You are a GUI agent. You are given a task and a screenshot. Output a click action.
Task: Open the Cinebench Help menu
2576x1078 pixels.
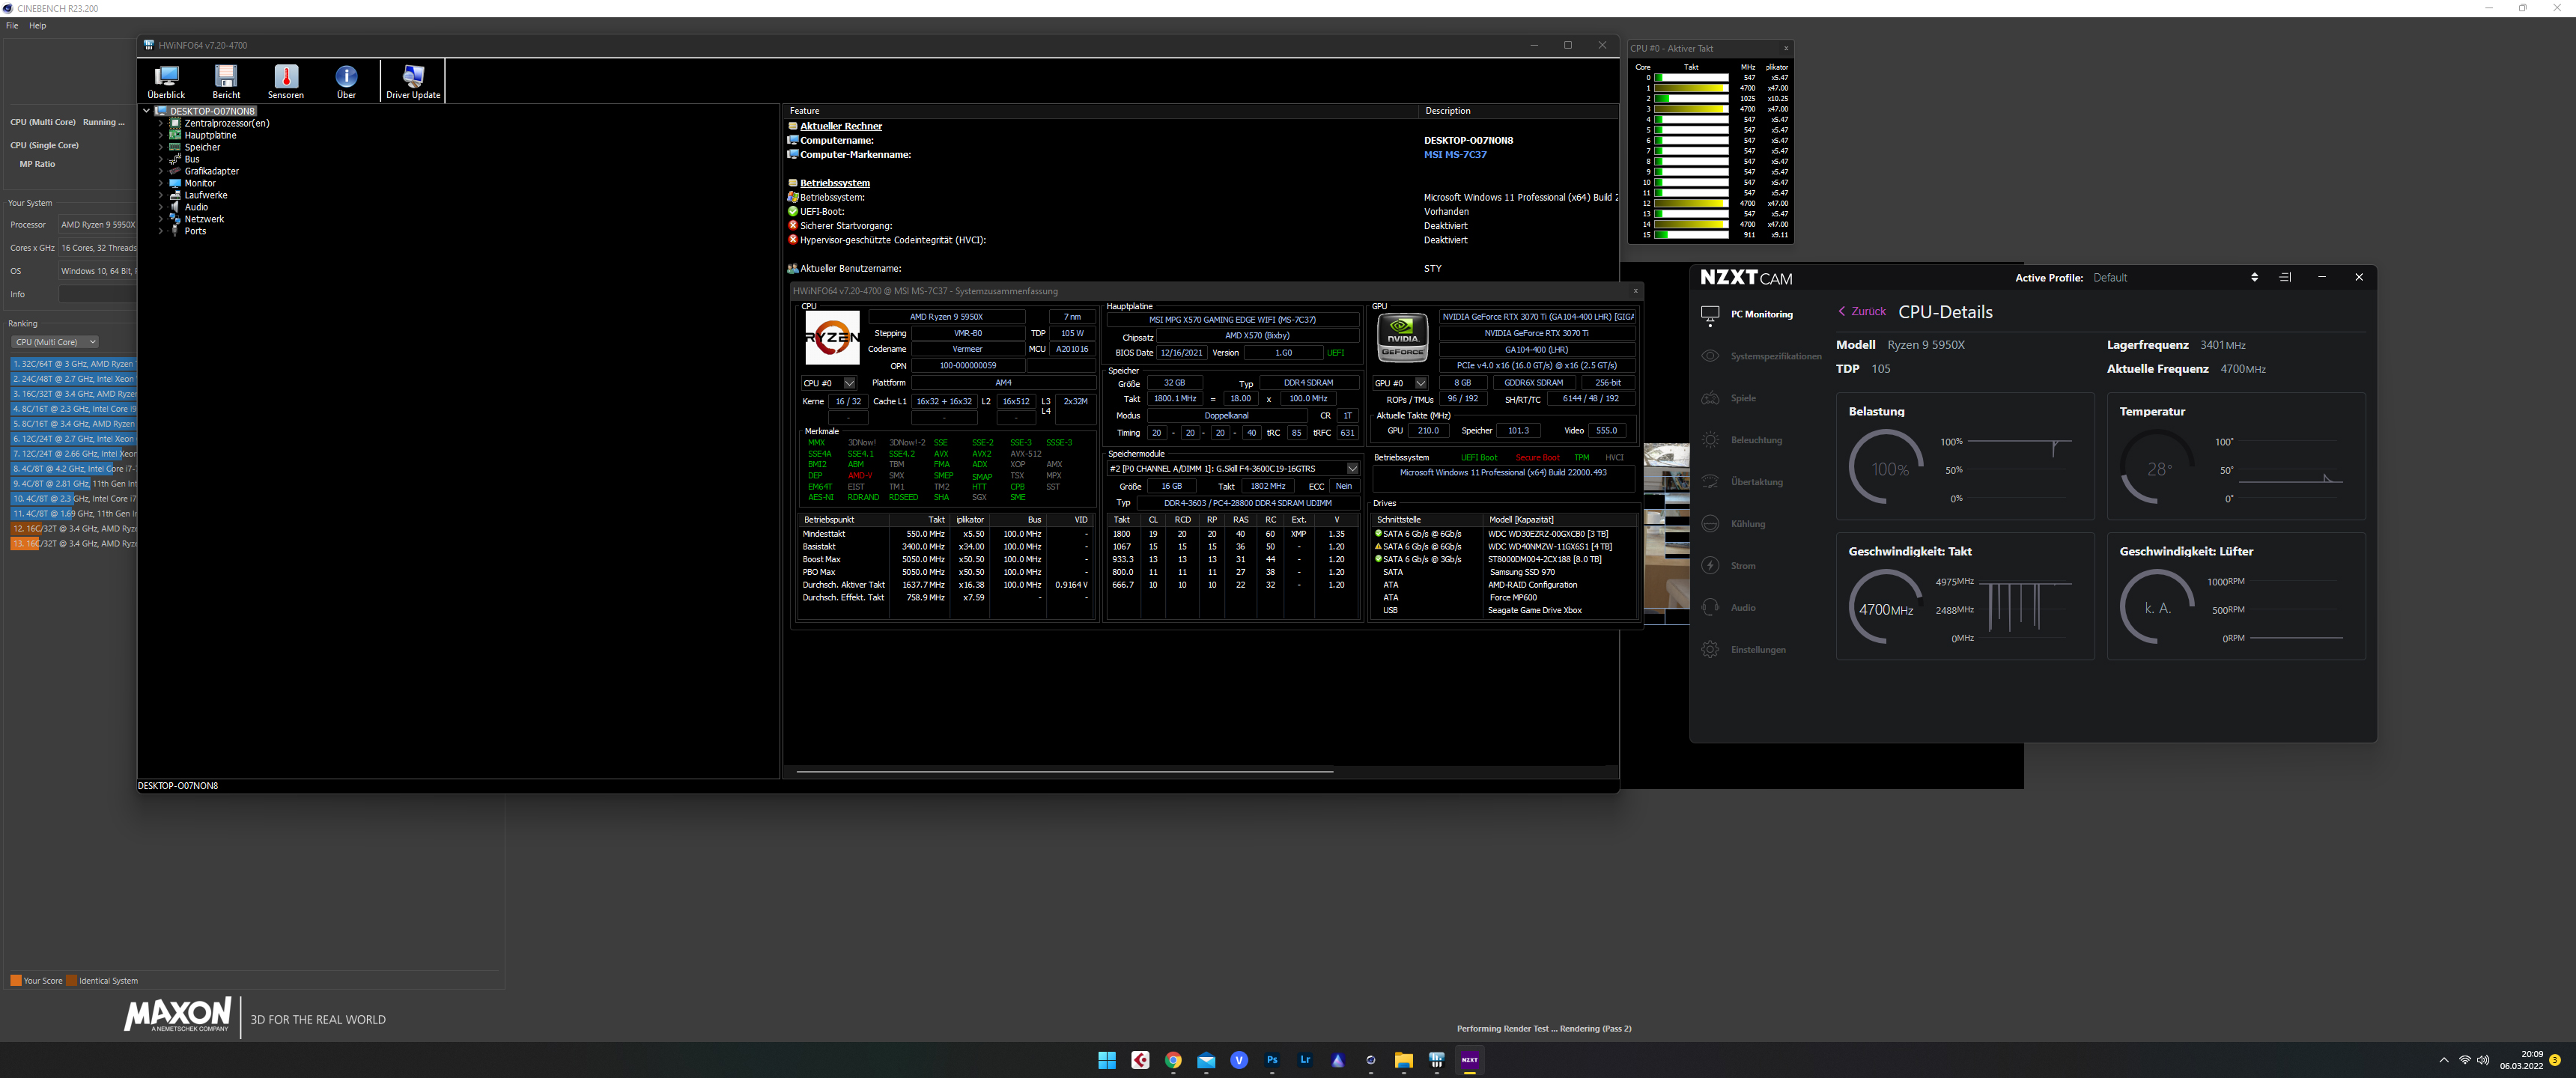tap(37, 26)
